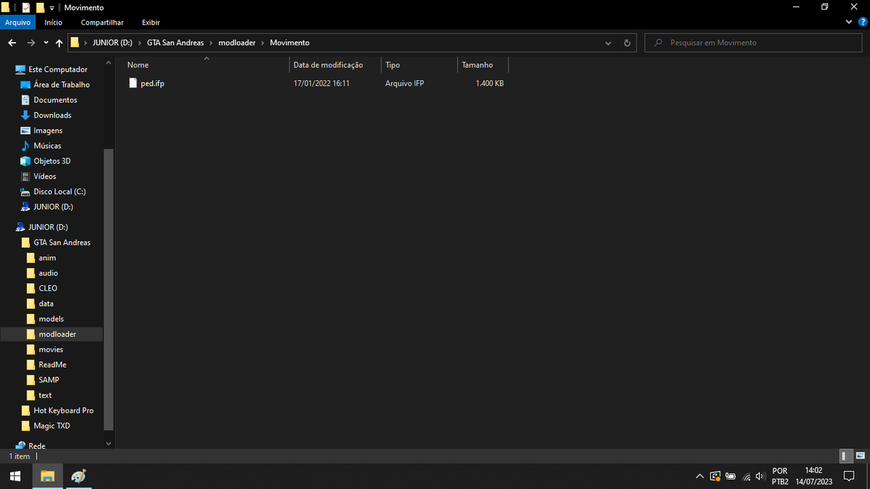Click the Forward navigation arrow

click(31, 43)
